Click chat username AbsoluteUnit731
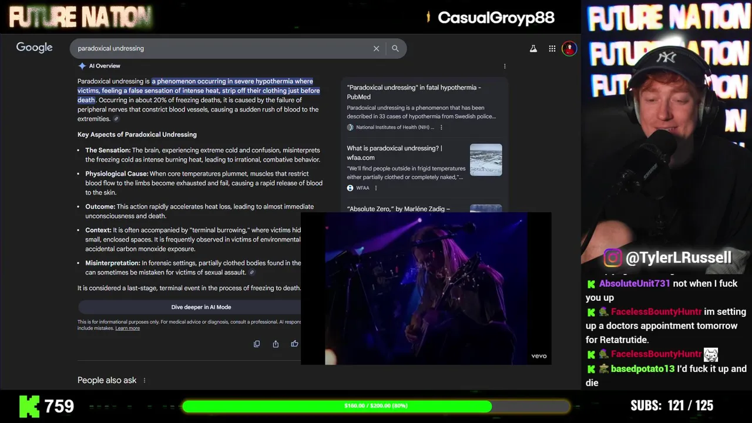This screenshot has width=752, height=423. (x=634, y=283)
